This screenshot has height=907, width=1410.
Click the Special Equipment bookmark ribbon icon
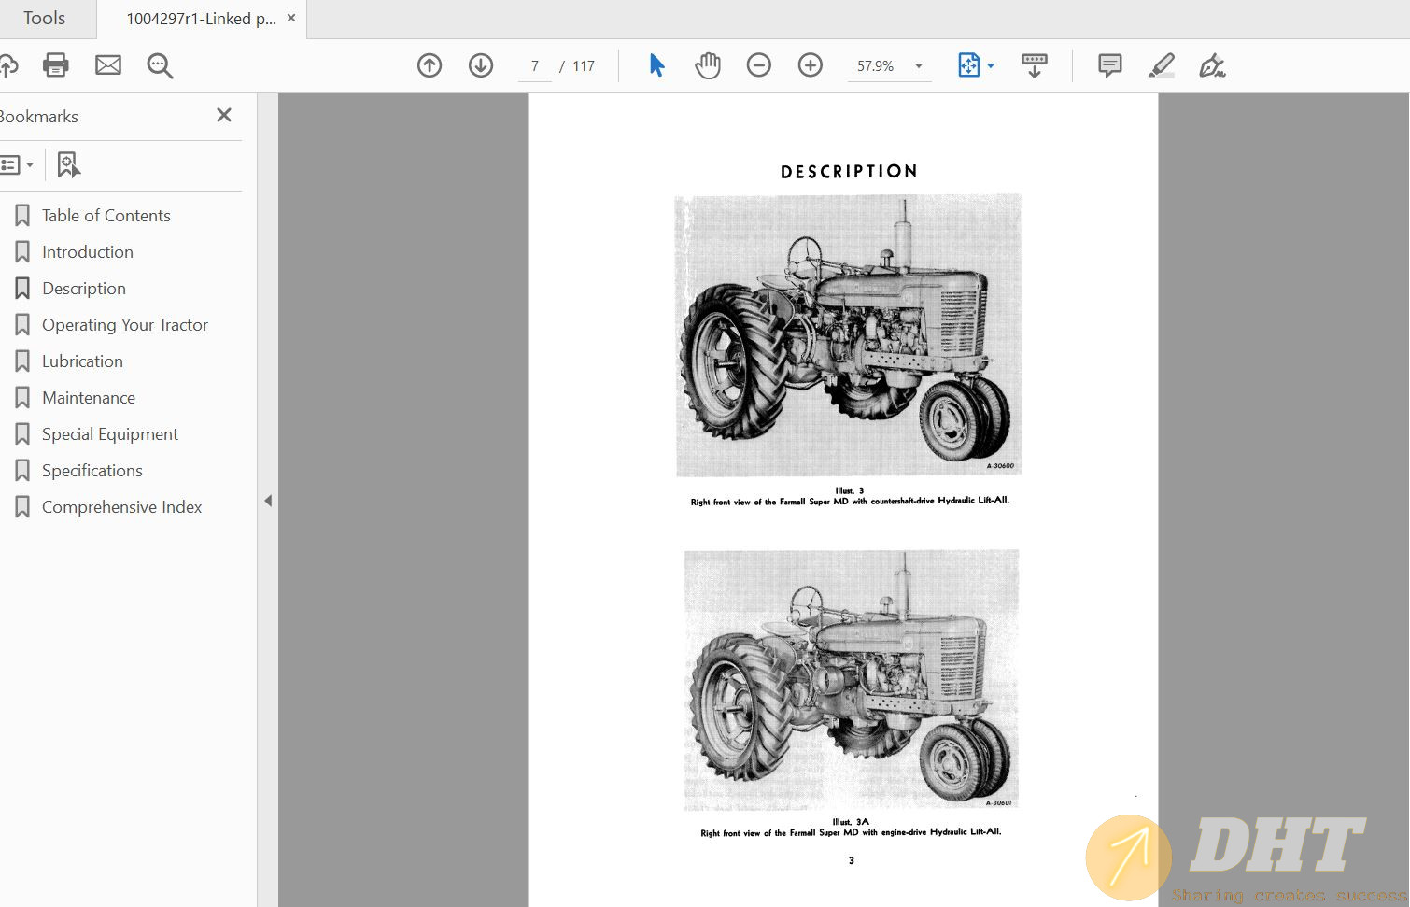[x=22, y=434]
